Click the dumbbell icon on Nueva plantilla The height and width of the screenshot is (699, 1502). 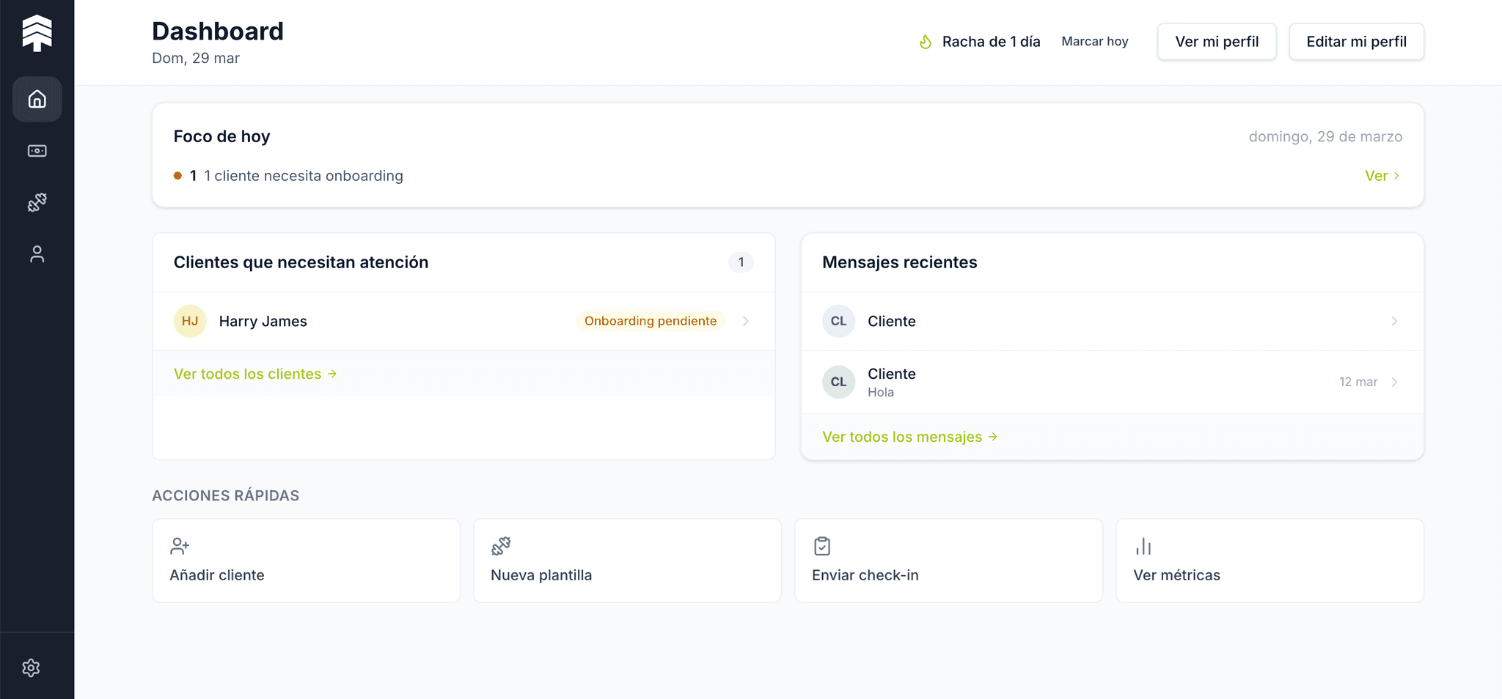(502, 546)
